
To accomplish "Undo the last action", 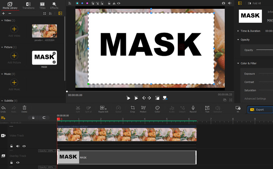I will 3,109.
